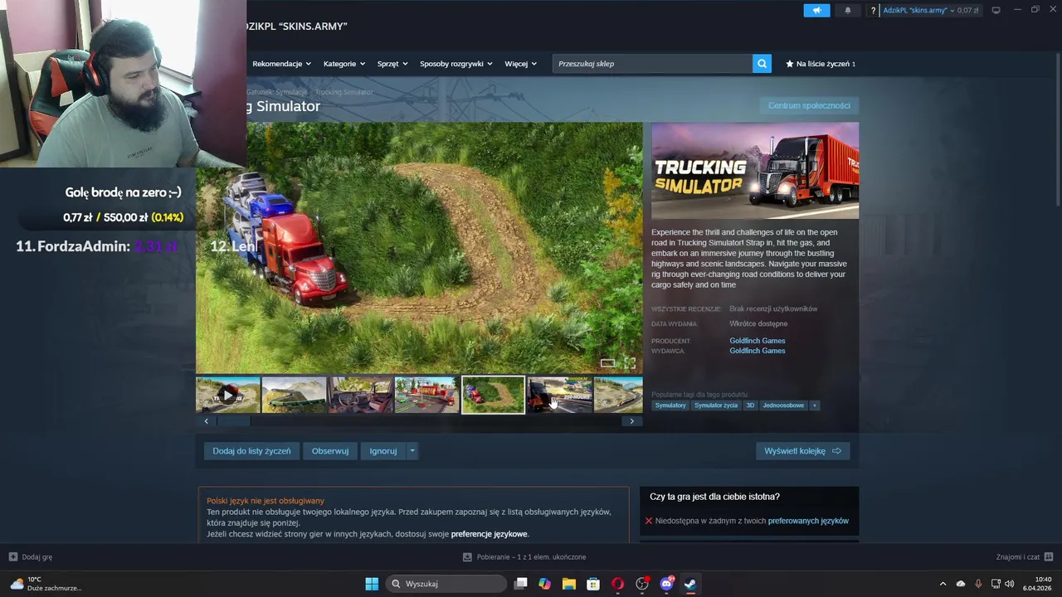Click the 'Wyświetl kolejkę' button
The height and width of the screenshot is (597, 1062).
coord(802,451)
